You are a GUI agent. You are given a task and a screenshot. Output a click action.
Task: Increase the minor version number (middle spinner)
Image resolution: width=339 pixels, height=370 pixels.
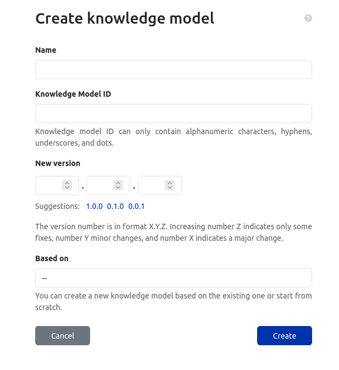click(118, 183)
